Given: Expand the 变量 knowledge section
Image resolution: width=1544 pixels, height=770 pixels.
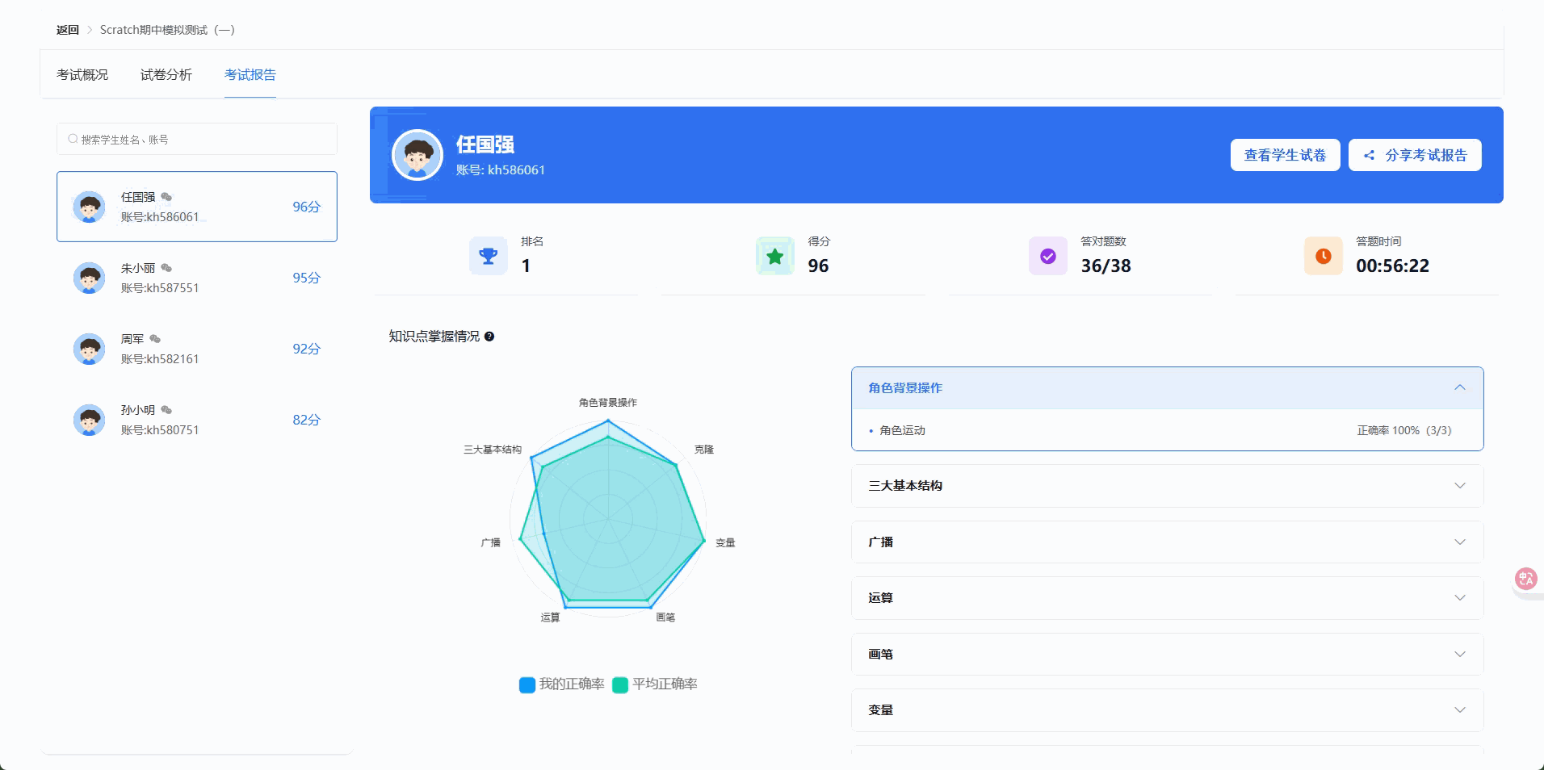Looking at the screenshot, I should pos(1168,710).
